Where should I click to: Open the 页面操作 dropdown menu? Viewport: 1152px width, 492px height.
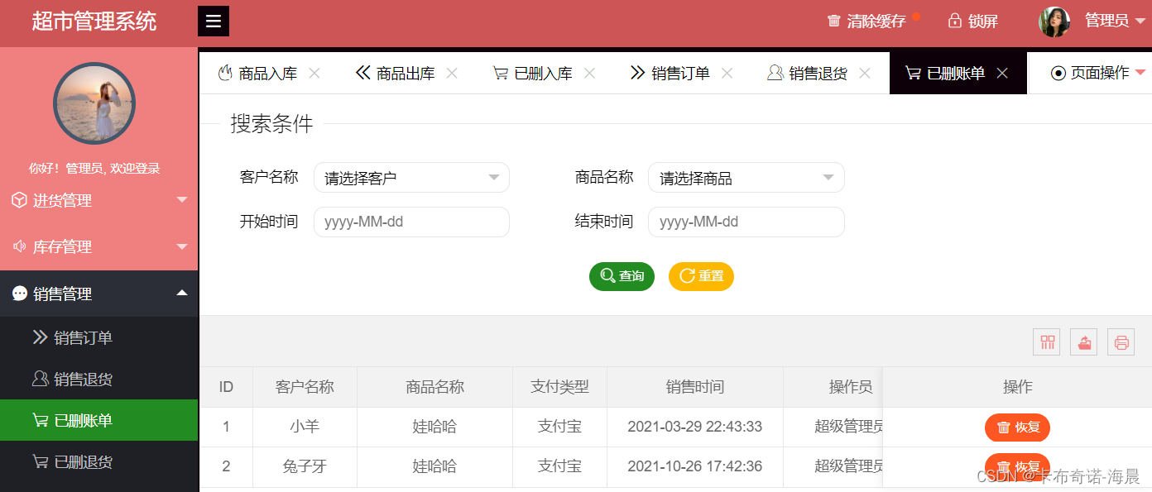point(1098,74)
